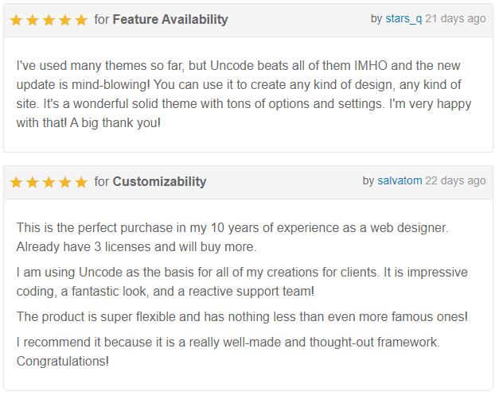The image size is (499, 395).
Task: Click third star in Customizability rating
Action: pyautogui.click(x=49, y=183)
